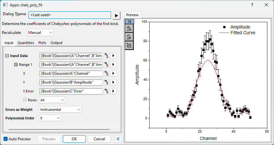Screen dimensions: 274x145
Task: Click the T2 layer icon in preview
Action: [x=129, y=22]
